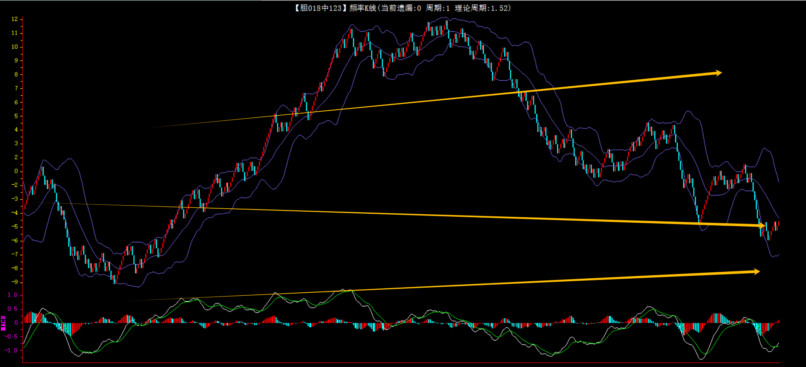The image size is (806, 367).
Task: Click the 【胆018中123】 title text
Action: tap(318, 8)
